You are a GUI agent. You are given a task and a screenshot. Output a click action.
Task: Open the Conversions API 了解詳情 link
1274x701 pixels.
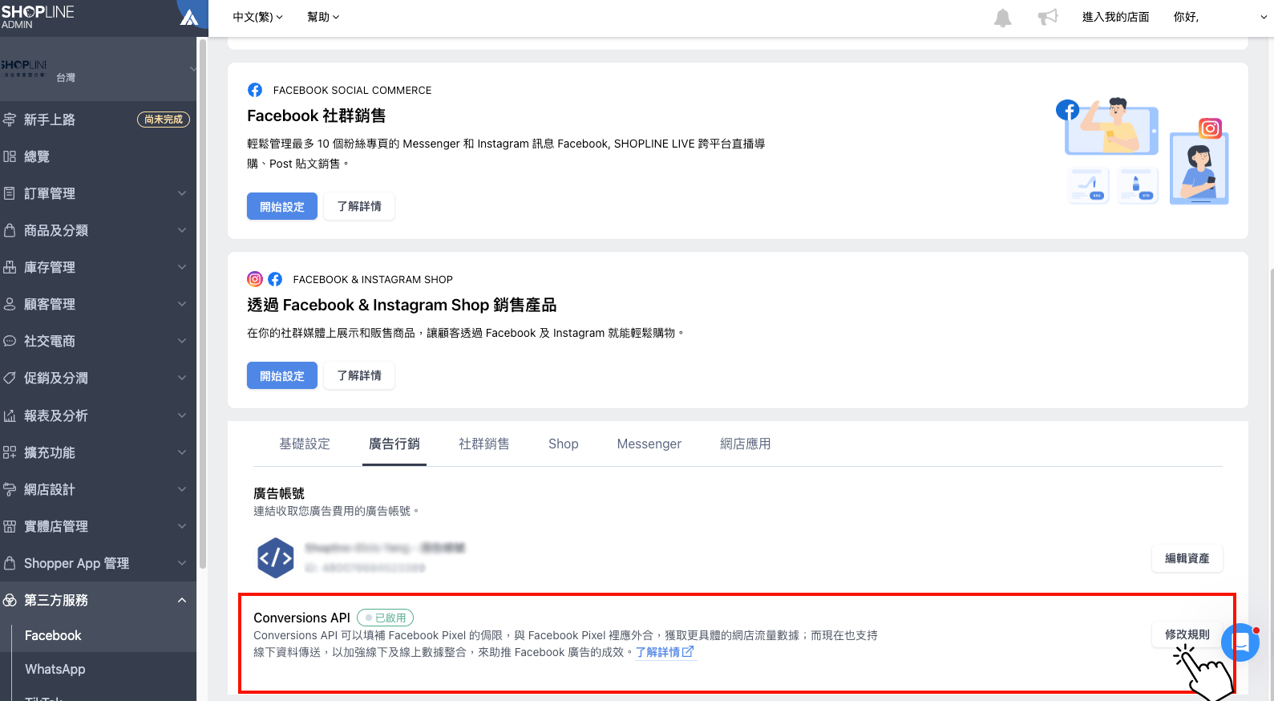665,652
